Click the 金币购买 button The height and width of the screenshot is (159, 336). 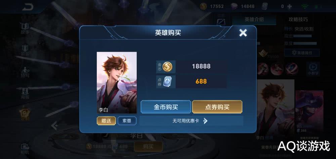166,107
